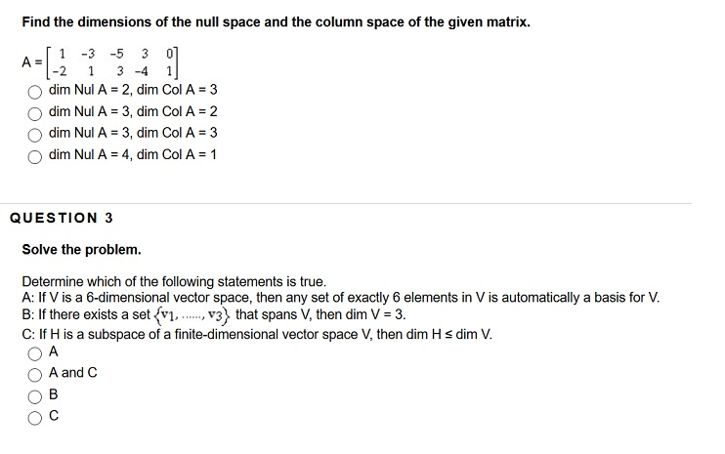Click the 'Solve the problem.' bold text
The image size is (725, 454).
click(x=81, y=249)
